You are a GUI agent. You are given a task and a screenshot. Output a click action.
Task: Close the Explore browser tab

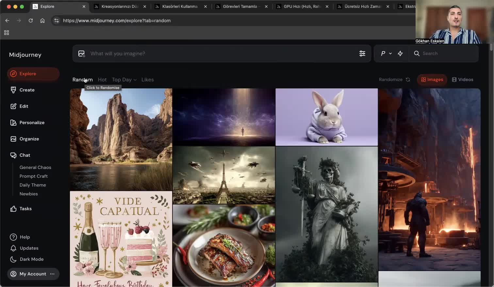click(x=84, y=7)
